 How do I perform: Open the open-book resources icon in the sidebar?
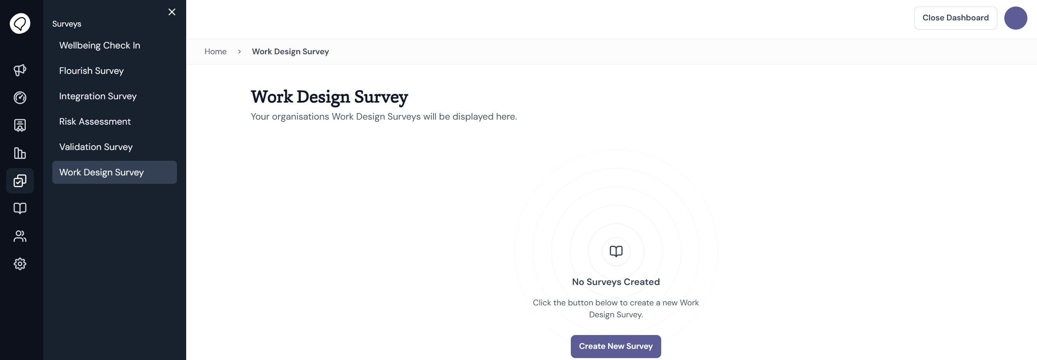(x=20, y=208)
